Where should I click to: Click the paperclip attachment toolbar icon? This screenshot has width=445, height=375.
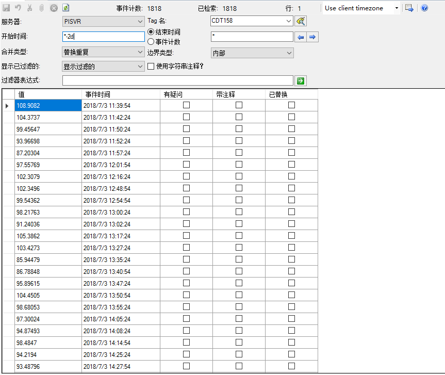[41, 8]
